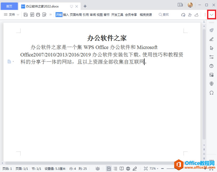The width and height of the screenshot is (217, 172).
Task: Click the horizontal scrollbar at bottom
Action: [90, 163]
